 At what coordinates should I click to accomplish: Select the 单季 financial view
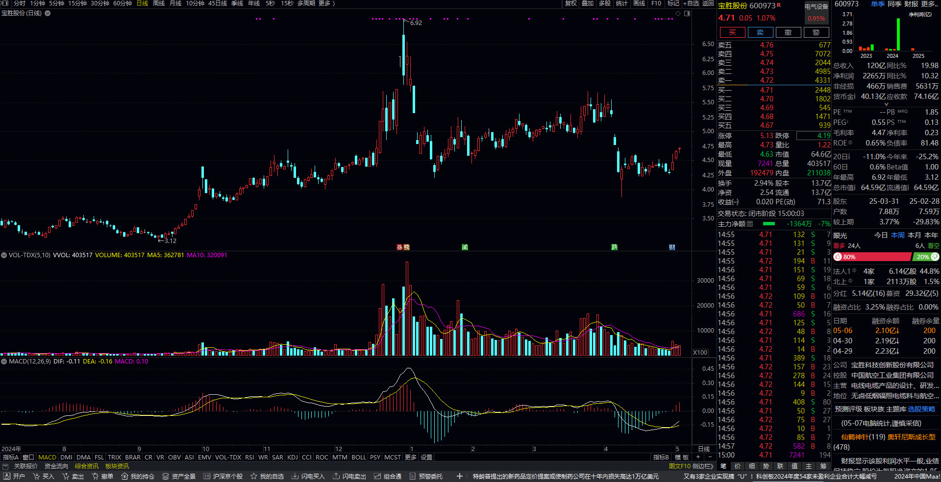pos(878,4)
